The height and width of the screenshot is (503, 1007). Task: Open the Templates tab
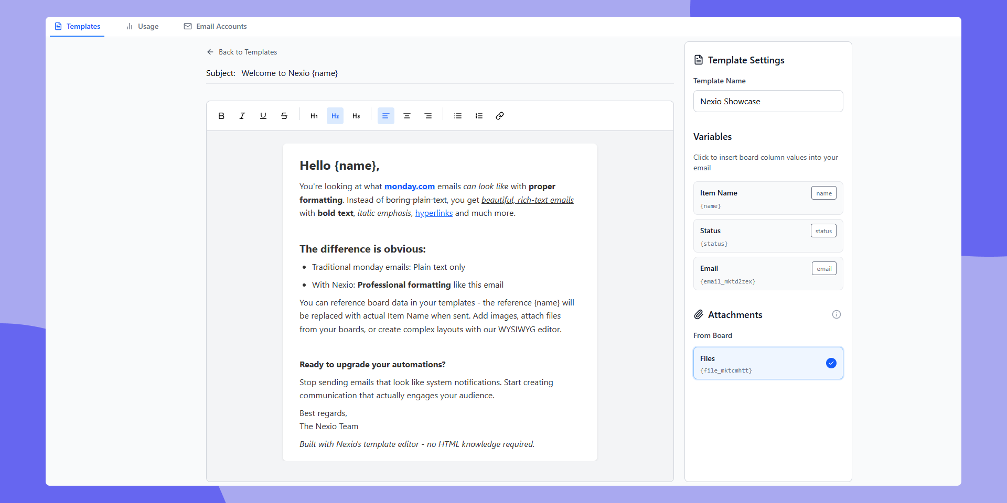pyautogui.click(x=77, y=26)
